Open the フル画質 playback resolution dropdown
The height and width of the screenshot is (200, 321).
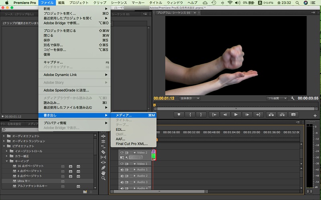pyautogui.click(x=277, y=98)
